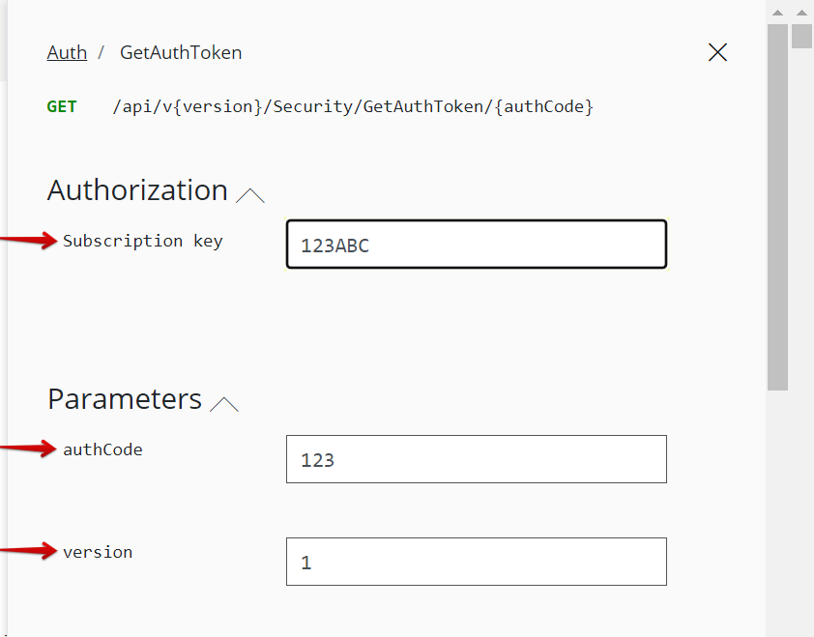Edit the version parameter input box
Screen dimensions: 814x637
coord(476,562)
